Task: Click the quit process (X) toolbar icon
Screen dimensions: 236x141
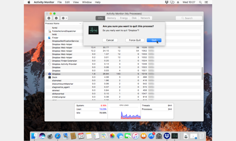Action: point(49,18)
